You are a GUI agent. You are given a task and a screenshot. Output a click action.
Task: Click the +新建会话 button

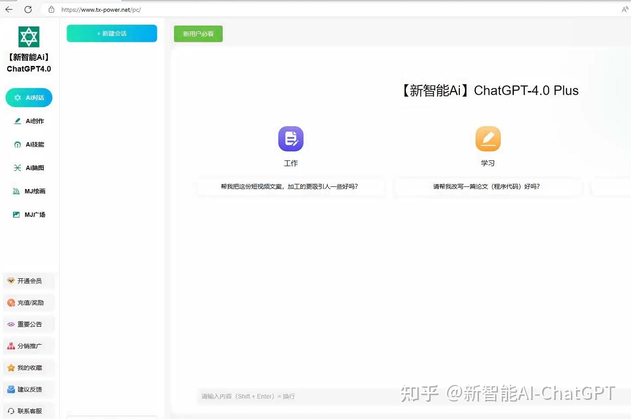[112, 33]
